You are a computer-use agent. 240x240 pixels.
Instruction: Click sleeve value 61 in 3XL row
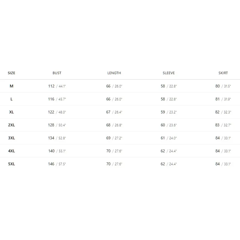point(163,138)
